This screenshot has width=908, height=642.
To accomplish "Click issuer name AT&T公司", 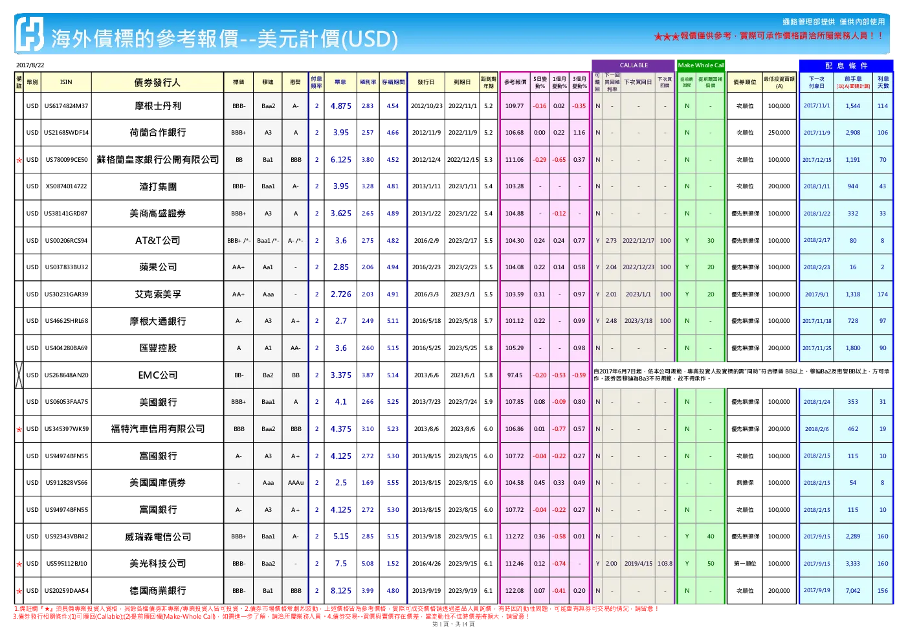I will click(158, 241).
